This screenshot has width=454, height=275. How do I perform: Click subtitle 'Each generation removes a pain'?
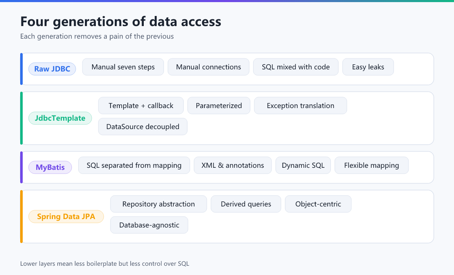point(97,37)
